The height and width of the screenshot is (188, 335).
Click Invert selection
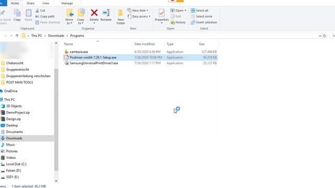coord(204,22)
